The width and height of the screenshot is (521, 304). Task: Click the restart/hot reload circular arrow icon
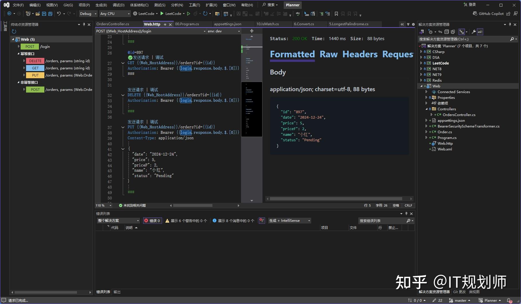click(205, 13)
